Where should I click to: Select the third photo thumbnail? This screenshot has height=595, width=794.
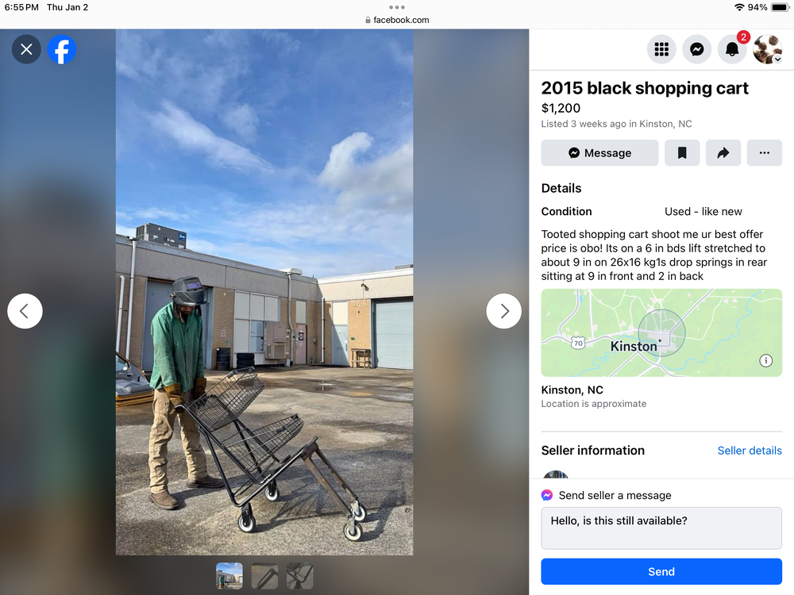pos(300,576)
